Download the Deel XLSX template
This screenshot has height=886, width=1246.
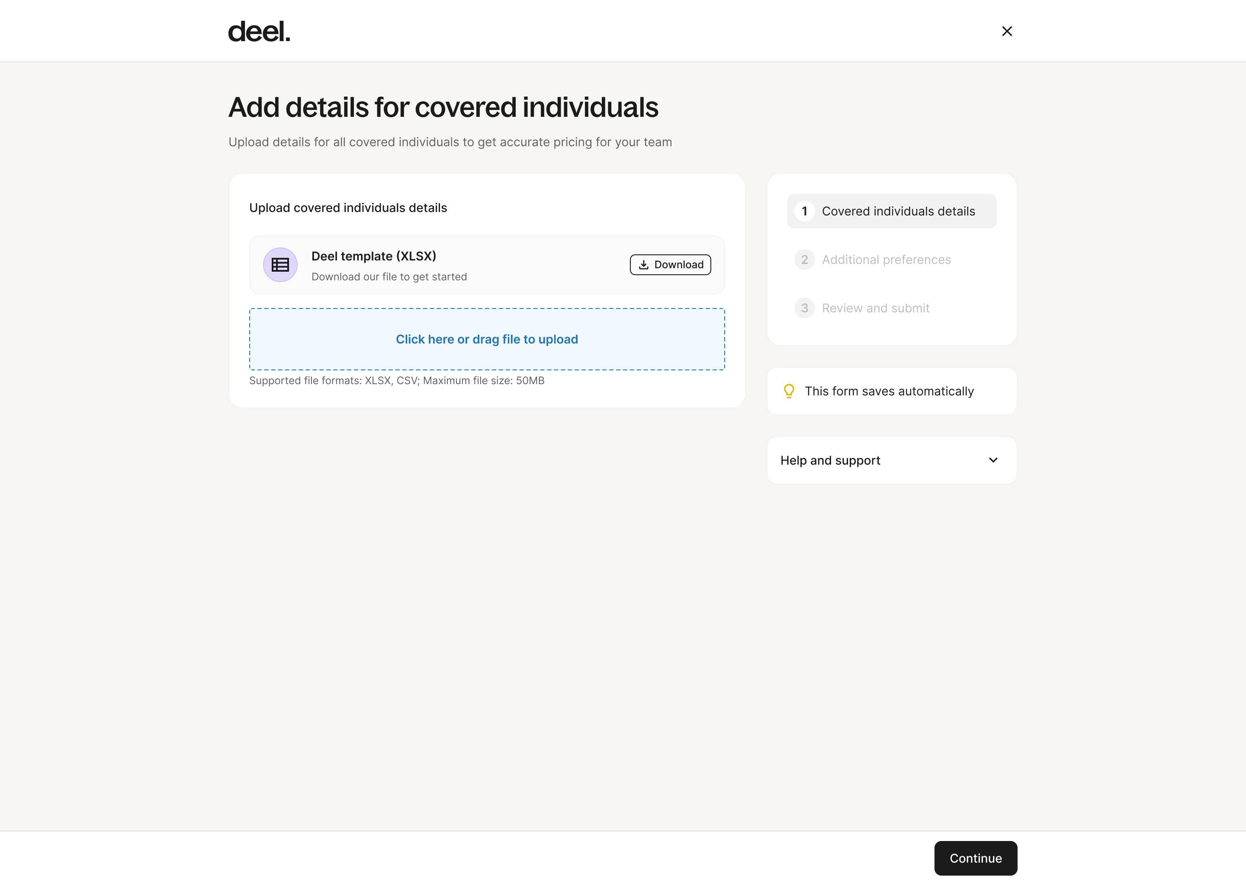tap(670, 265)
